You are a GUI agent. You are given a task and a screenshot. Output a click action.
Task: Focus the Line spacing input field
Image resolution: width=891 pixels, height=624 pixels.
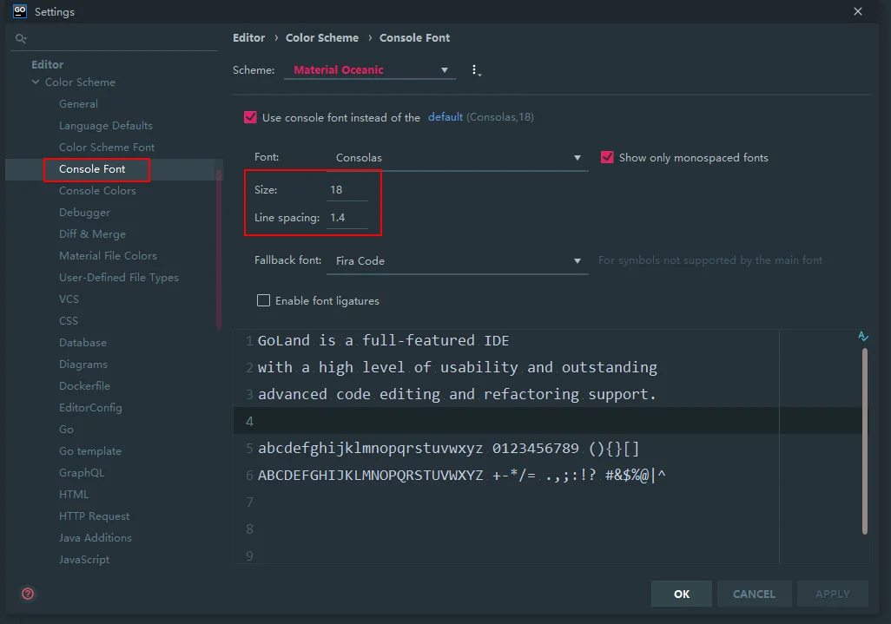pyautogui.click(x=347, y=218)
